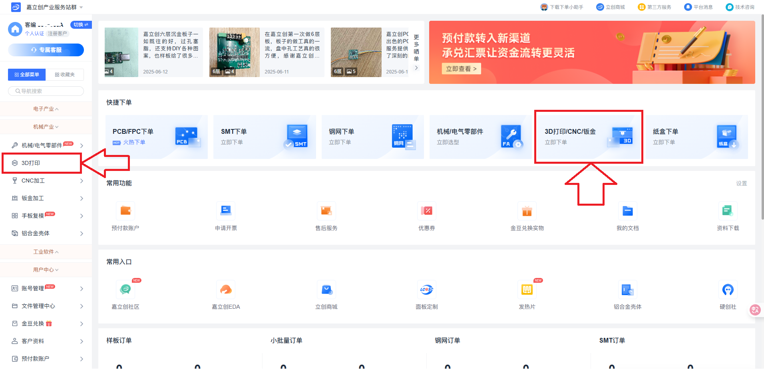
Task: Open the 预付款账户 function icon
Action: pos(125,211)
